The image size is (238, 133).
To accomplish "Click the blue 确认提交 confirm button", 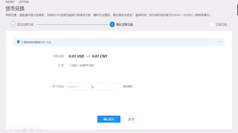I will (x=109, y=119).
